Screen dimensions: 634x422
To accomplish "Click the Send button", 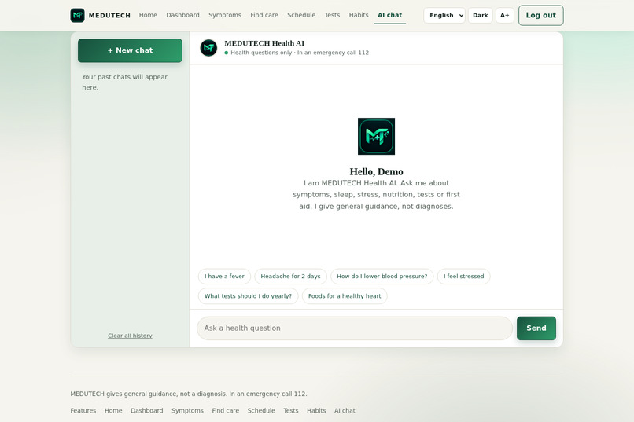I will click(536, 328).
